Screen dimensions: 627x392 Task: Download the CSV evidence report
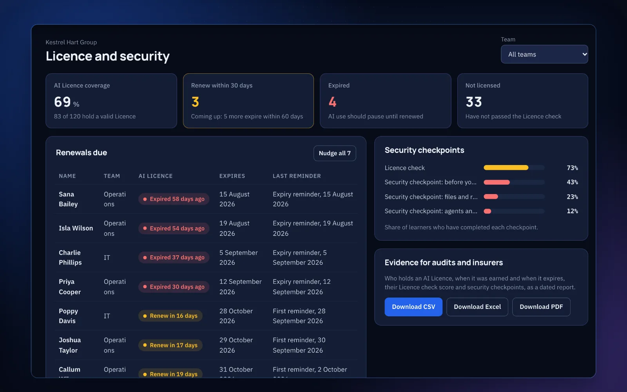tap(413, 307)
